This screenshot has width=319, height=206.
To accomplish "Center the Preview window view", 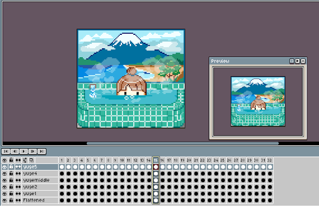I will point(292,61).
